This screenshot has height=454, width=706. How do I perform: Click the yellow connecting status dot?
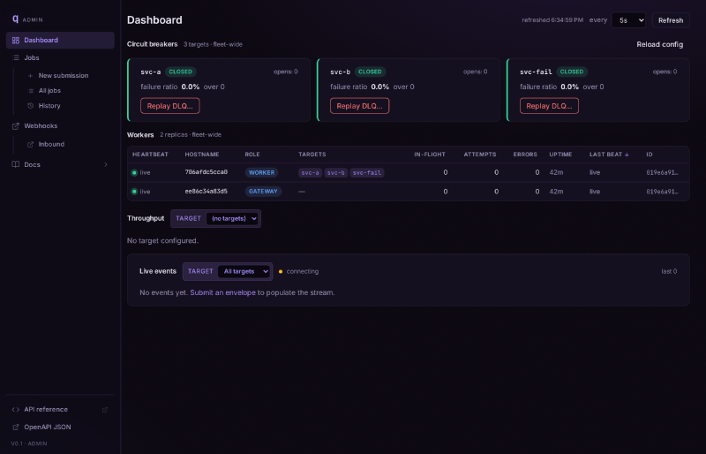[281, 271]
